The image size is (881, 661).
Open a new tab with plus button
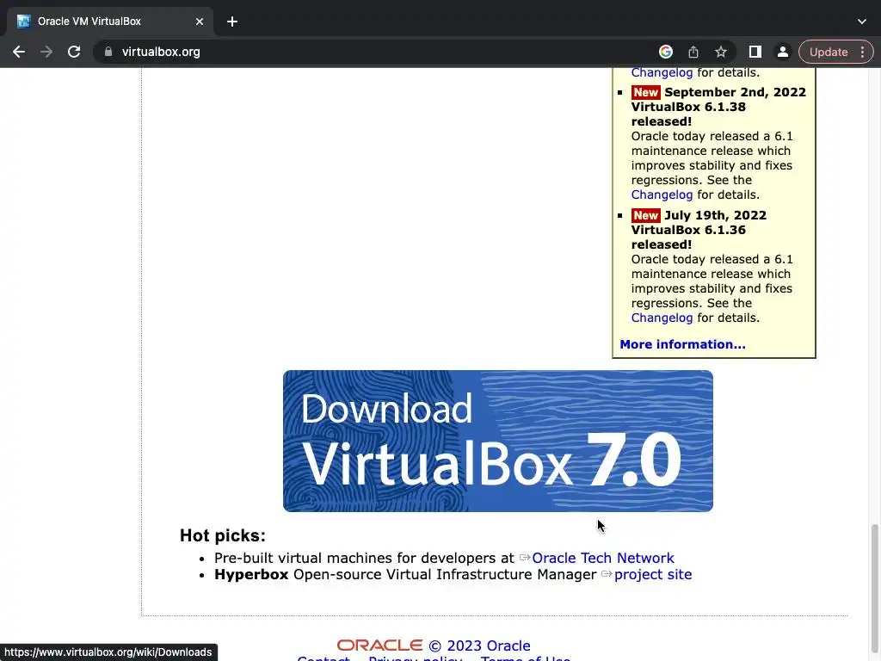pyautogui.click(x=232, y=22)
